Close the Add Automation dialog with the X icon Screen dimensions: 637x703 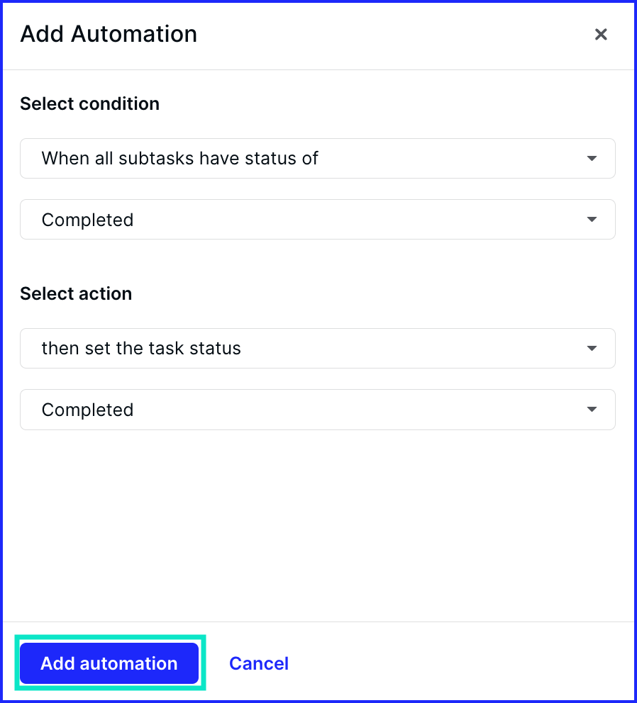click(601, 34)
